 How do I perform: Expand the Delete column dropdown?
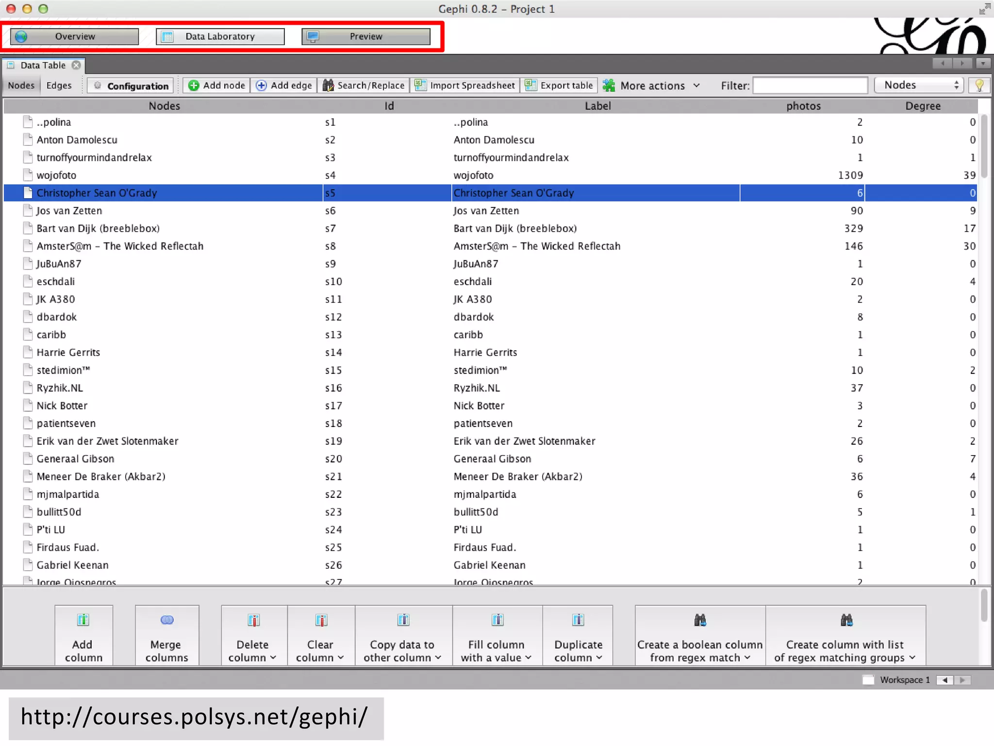tap(252, 651)
